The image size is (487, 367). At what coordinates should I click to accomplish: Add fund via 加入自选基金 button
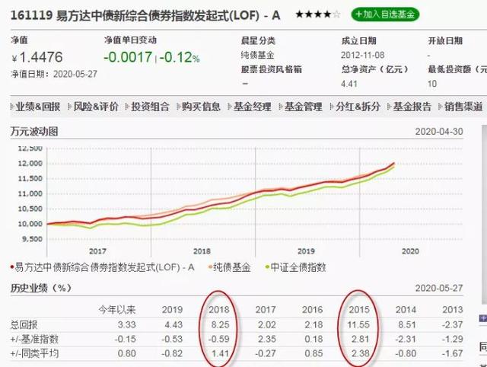(x=385, y=14)
